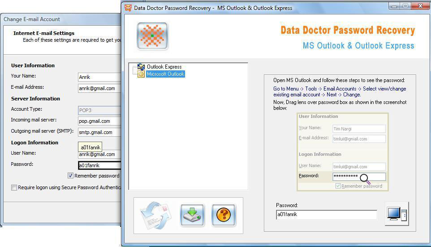Click the 'Server Information' section label

tap(35, 99)
